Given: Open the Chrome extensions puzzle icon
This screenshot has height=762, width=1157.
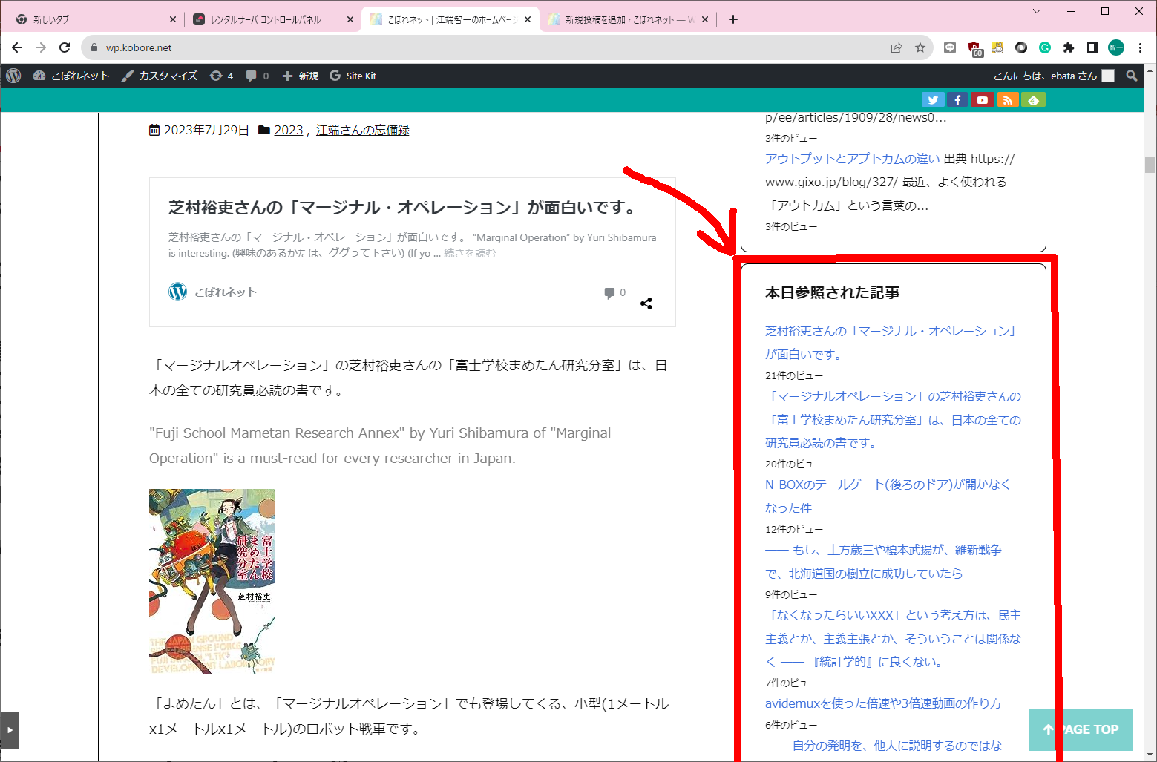Looking at the screenshot, I should (x=1069, y=47).
